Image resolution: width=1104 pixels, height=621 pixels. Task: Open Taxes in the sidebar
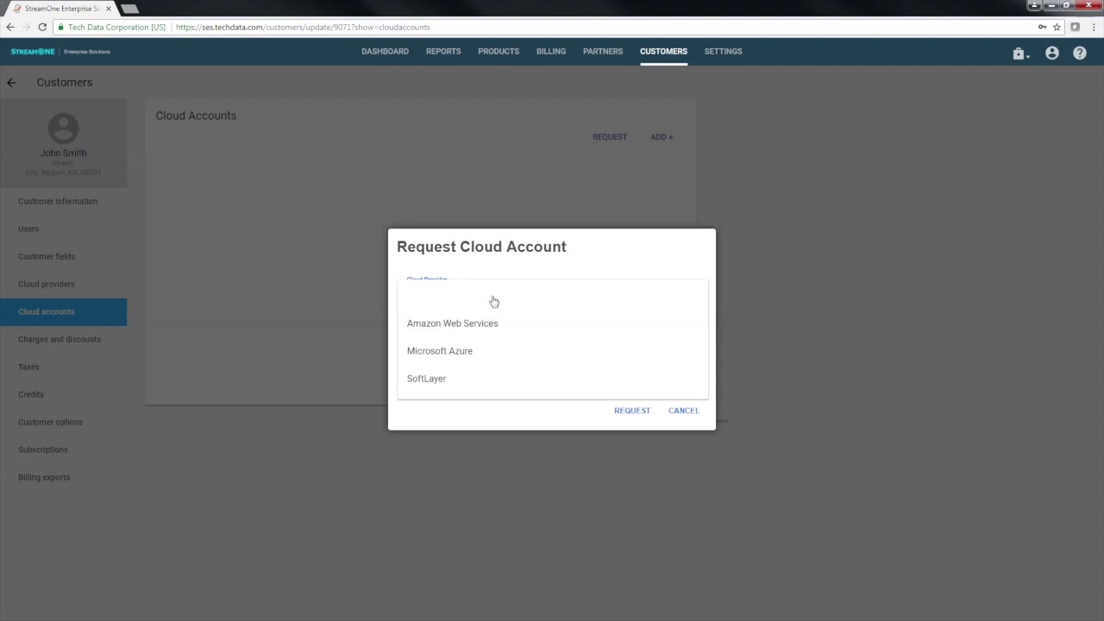tap(64, 367)
